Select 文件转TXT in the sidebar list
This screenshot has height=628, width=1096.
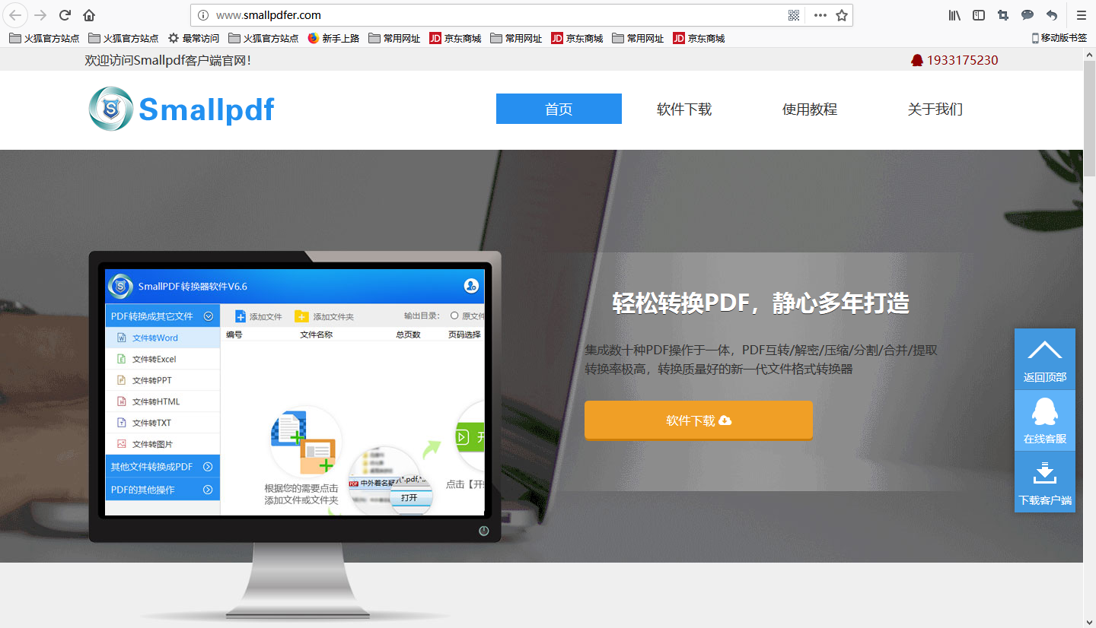coord(162,423)
